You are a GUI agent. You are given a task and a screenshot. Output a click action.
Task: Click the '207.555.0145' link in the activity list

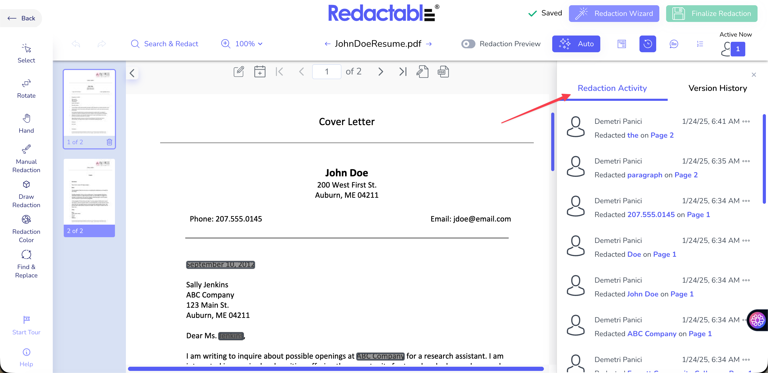[651, 214]
